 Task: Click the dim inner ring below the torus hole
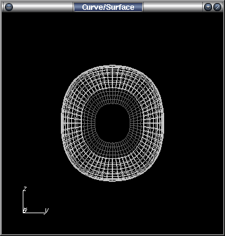click(x=112, y=150)
